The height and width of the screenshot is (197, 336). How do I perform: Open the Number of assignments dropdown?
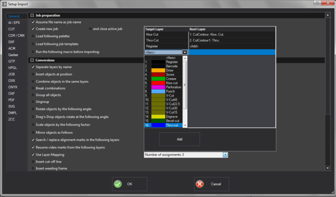point(225,155)
